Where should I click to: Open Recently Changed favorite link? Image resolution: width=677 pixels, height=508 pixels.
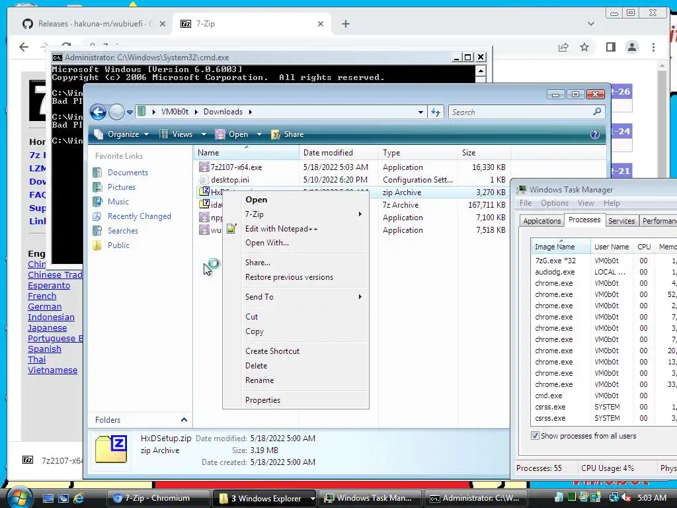pyautogui.click(x=139, y=216)
